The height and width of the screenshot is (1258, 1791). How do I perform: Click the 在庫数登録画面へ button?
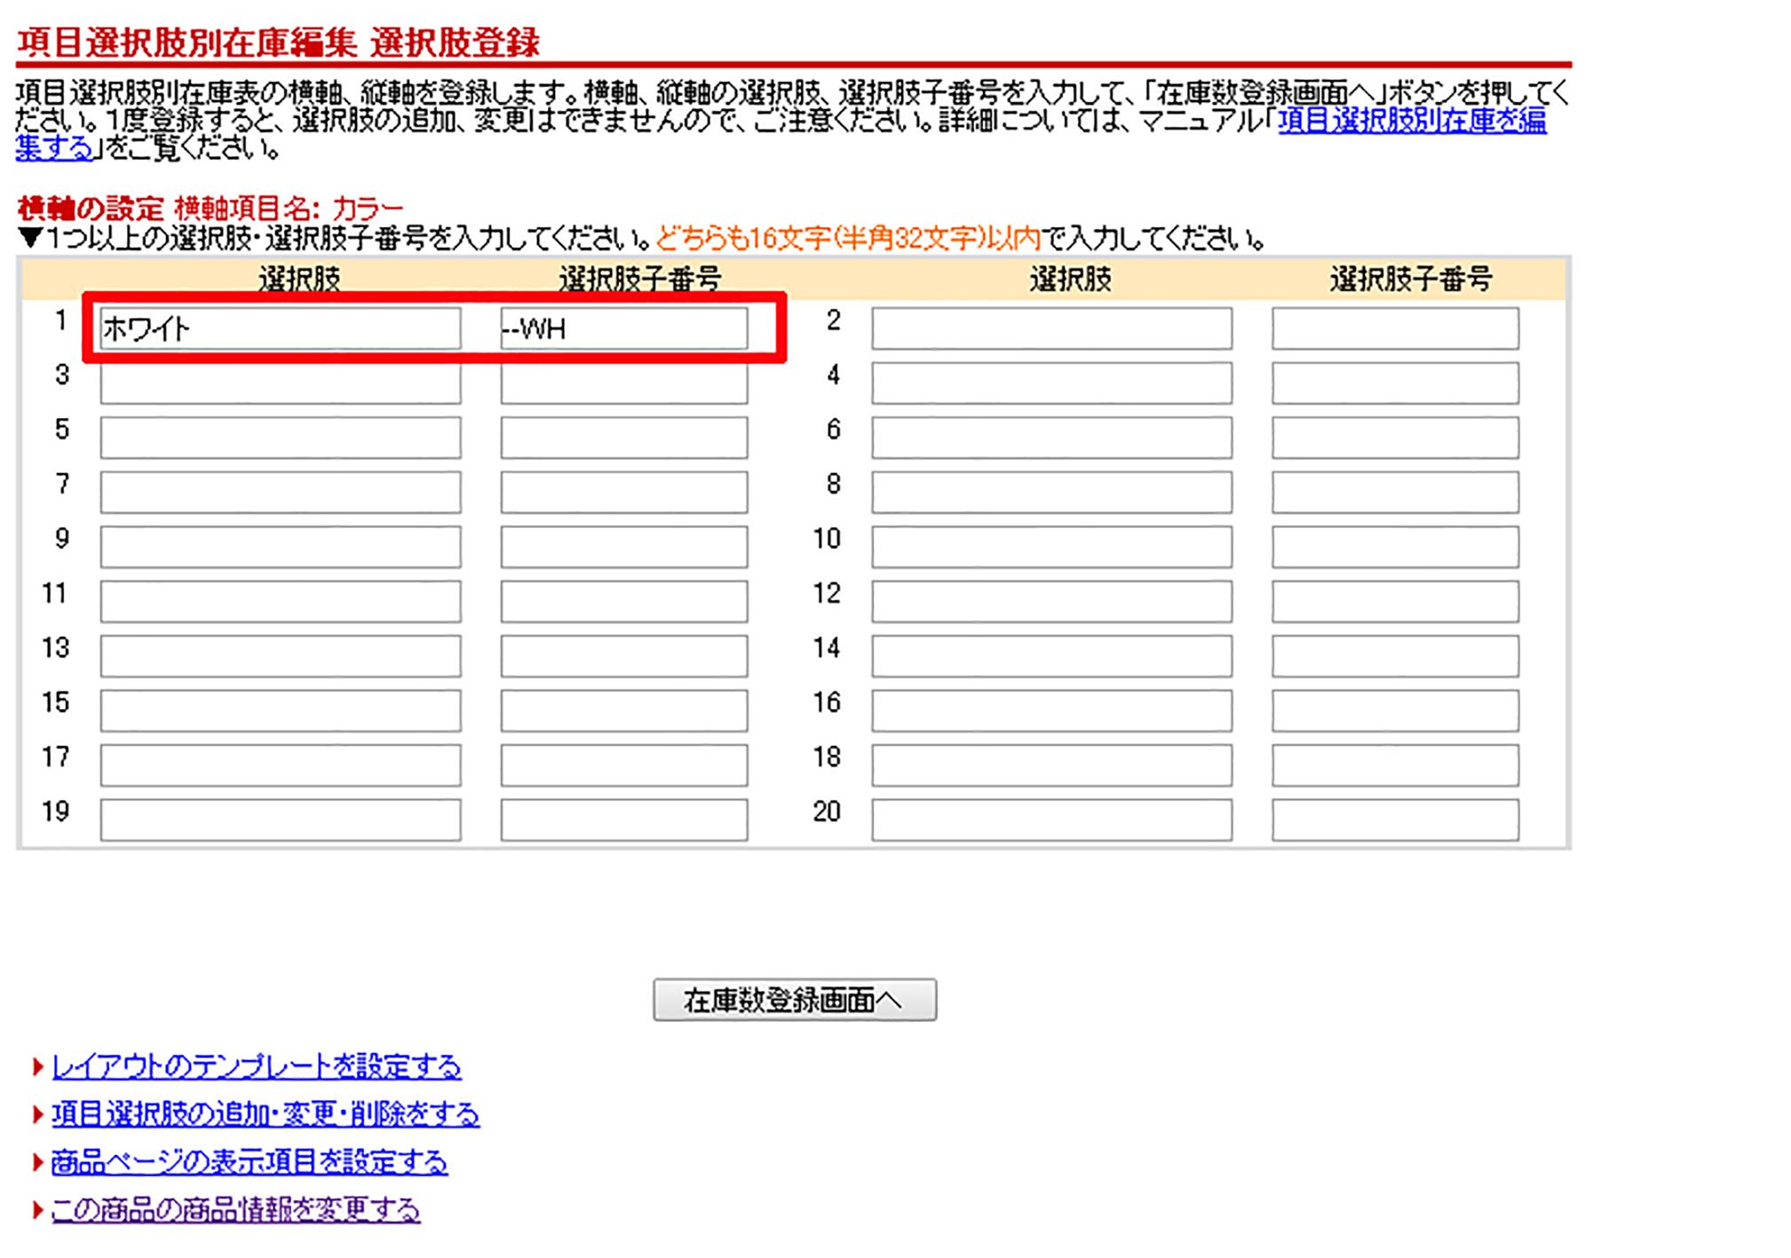795,1000
